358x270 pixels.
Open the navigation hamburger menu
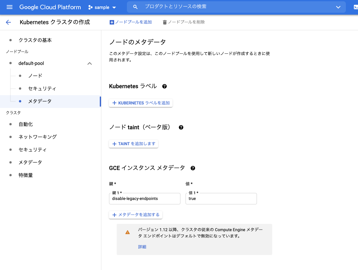9,7
